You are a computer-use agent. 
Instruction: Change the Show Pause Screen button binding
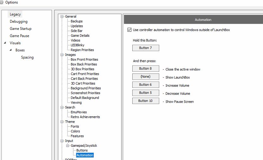click(146, 101)
